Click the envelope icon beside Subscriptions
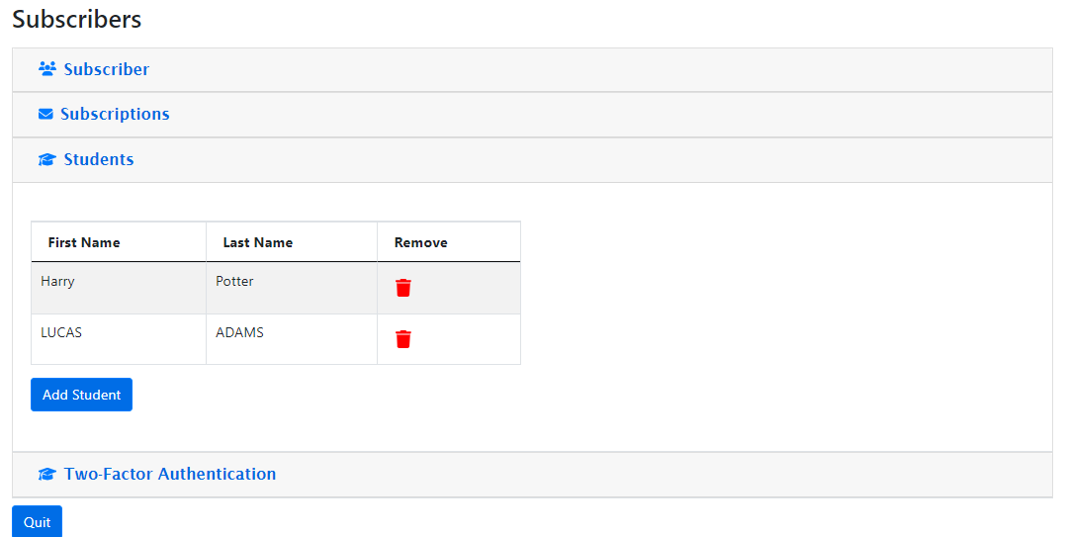Screen dimensions: 1066x537 click(x=45, y=115)
